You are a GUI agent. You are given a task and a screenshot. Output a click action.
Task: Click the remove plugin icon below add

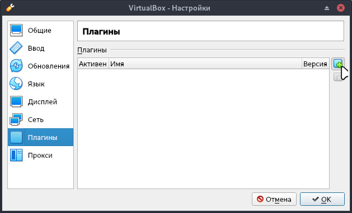(x=338, y=77)
